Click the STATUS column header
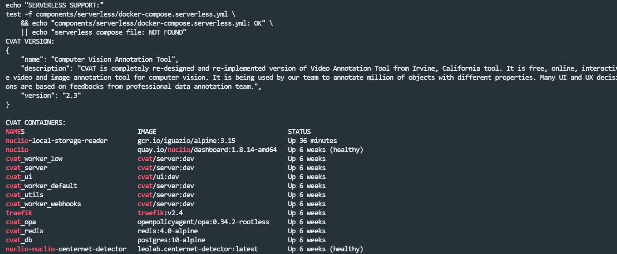This screenshot has height=254, width=617. point(299,132)
